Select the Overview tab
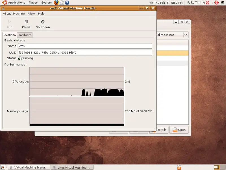 [10, 35]
